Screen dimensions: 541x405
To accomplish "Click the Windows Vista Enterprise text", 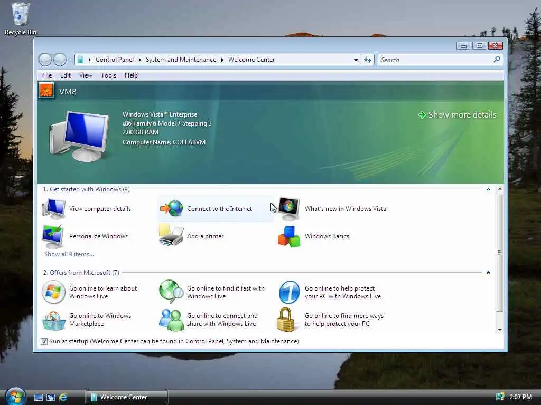I will pyautogui.click(x=160, y=114).
